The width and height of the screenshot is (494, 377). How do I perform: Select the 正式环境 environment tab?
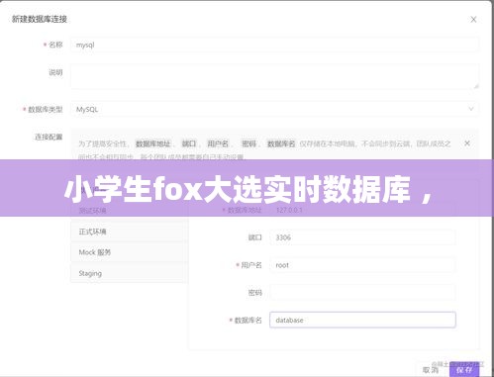(x=130, y=232)
